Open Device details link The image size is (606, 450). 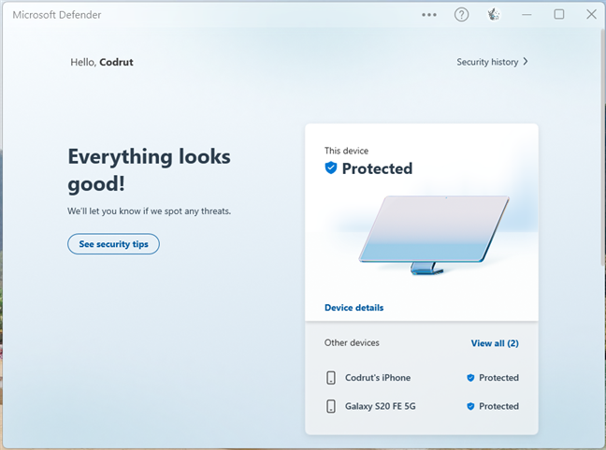(354, 308)
